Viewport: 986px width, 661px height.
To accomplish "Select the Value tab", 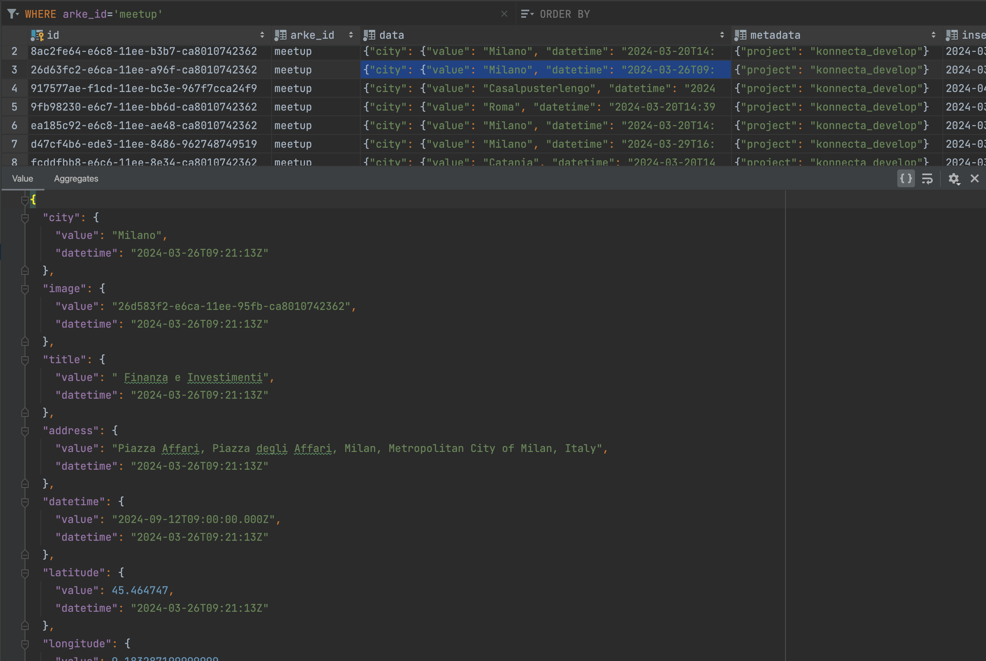I will coord(22,179).
